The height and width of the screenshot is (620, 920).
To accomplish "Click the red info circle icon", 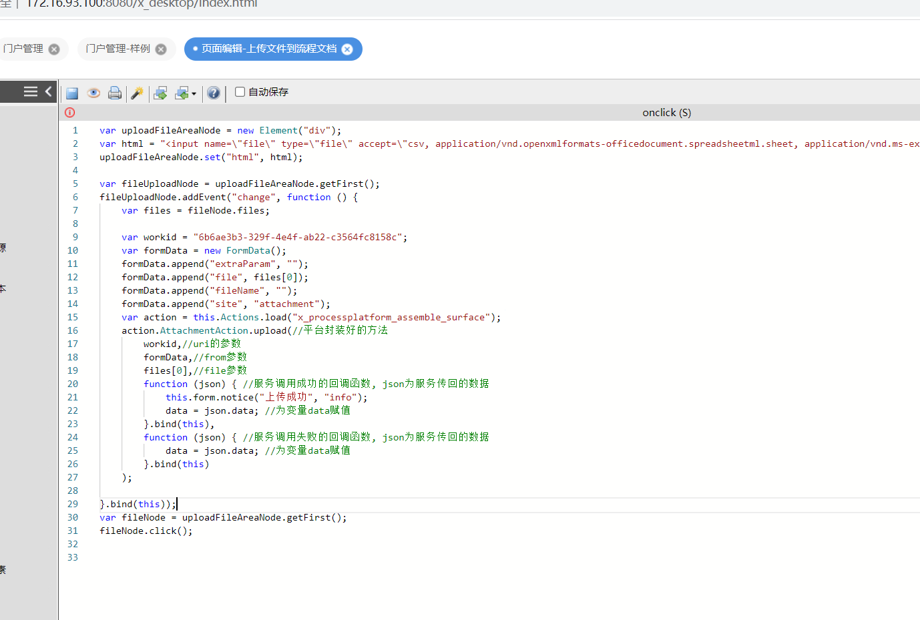I will coord(70,113).
